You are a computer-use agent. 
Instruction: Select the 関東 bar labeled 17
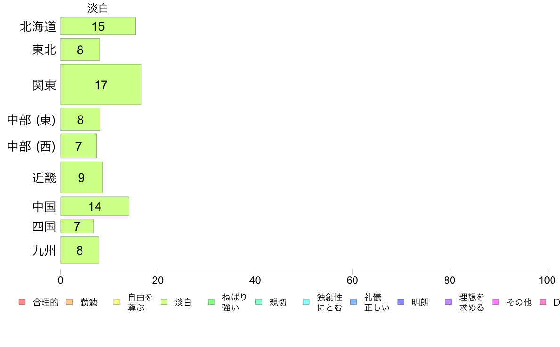[101, 85]
